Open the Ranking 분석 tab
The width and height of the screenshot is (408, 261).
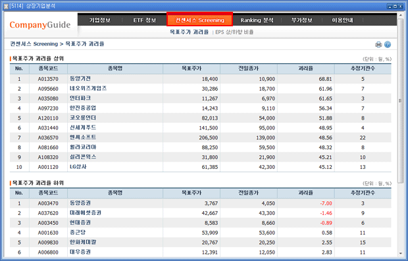[257, 20]
